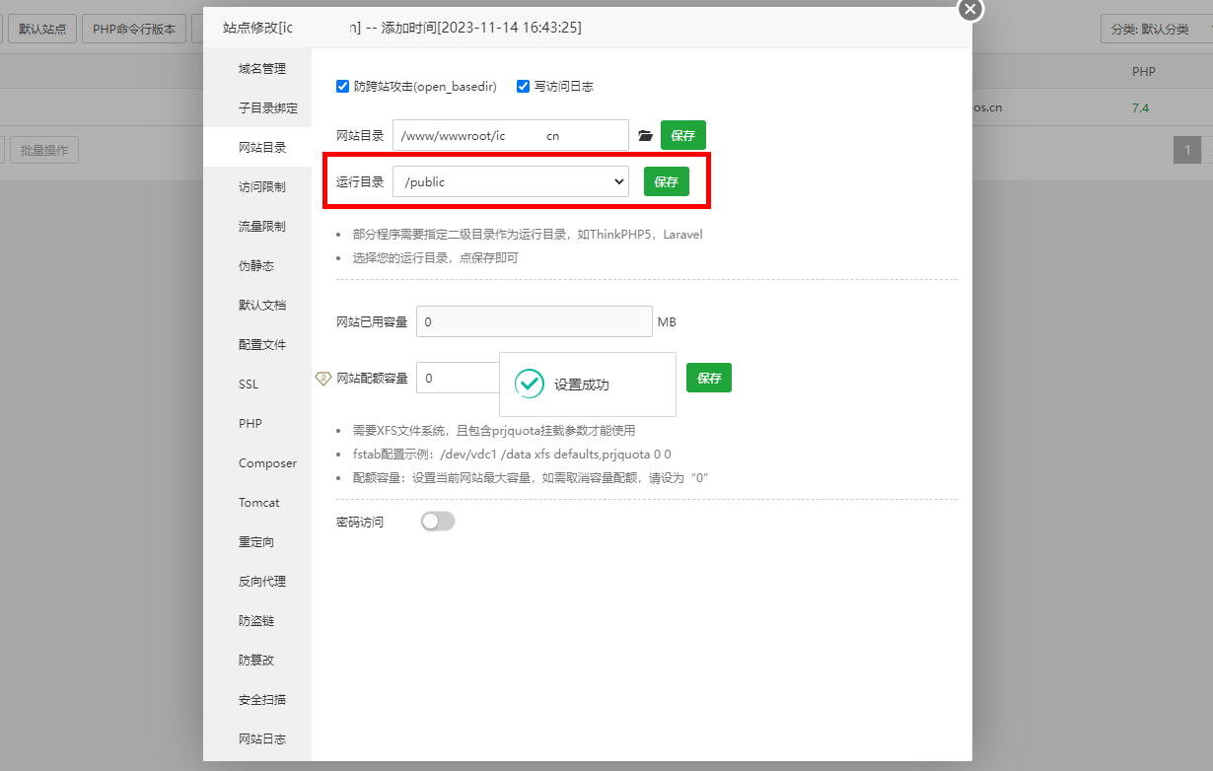Open the SSL settings tab

(249, 385)
